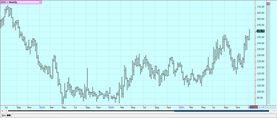Click the 120.00 price axis label
Screen dimensions: 277x118
260,67
